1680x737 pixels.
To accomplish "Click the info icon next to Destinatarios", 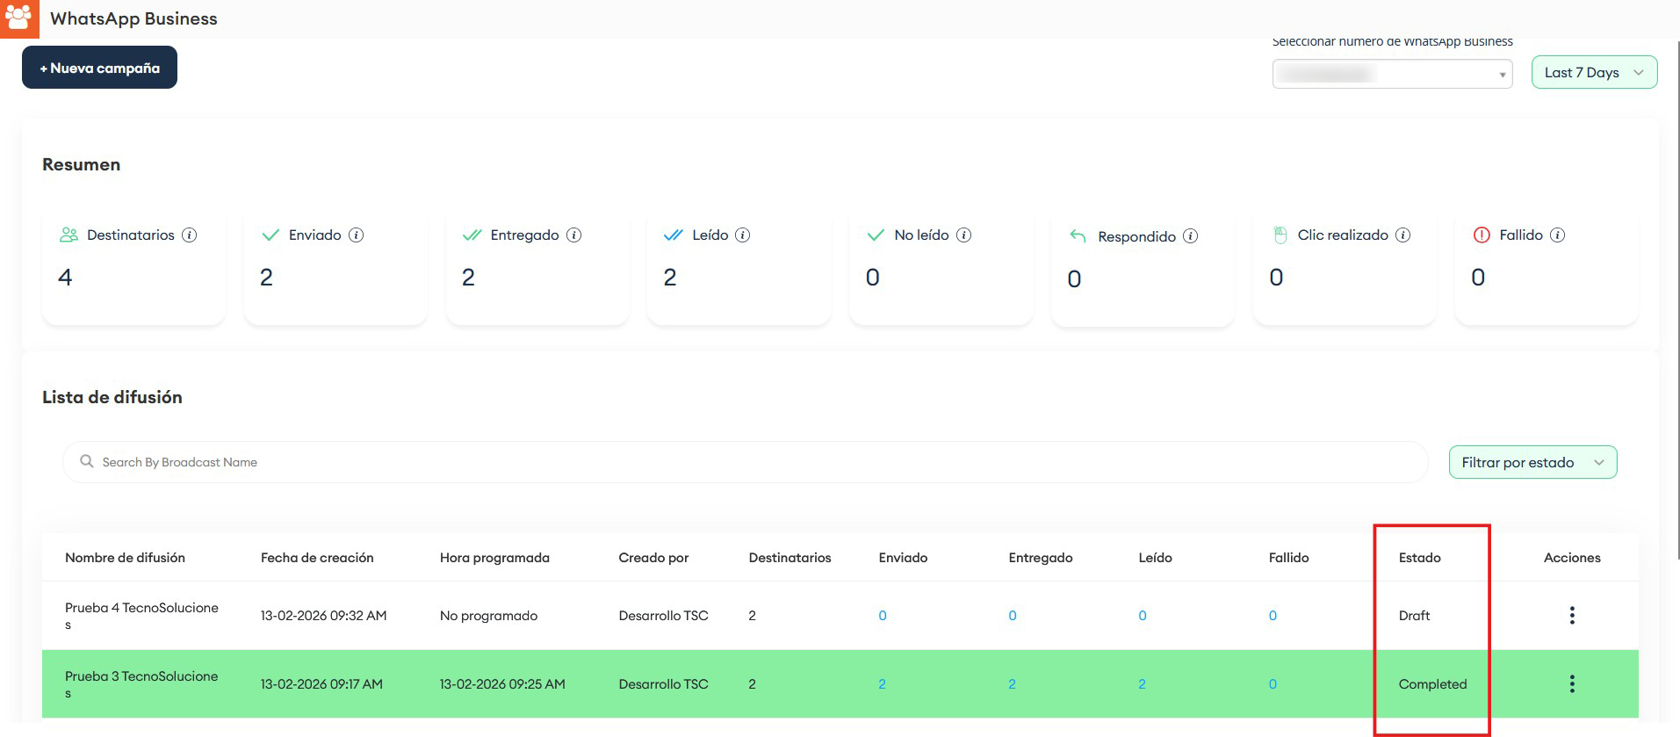I will 189,235.
